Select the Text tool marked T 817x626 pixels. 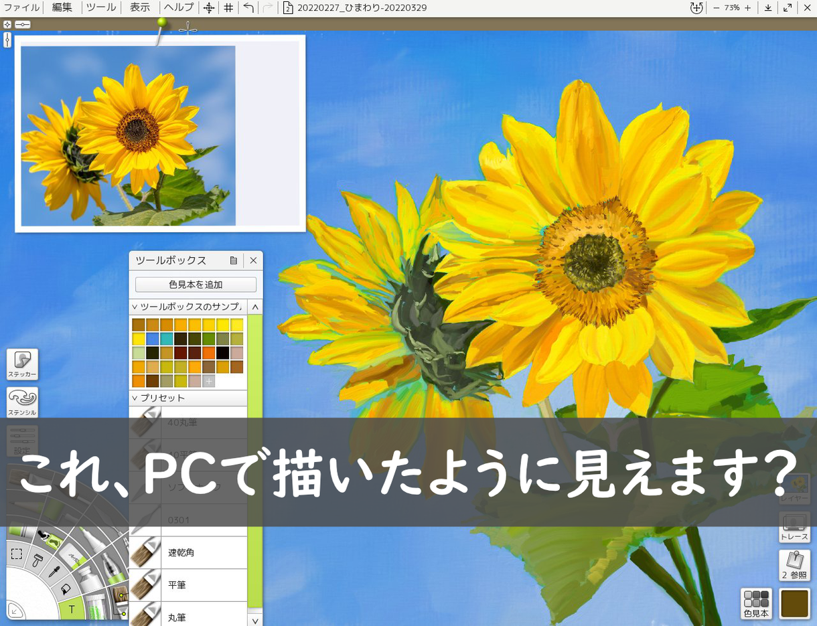[x=72, y=609]
